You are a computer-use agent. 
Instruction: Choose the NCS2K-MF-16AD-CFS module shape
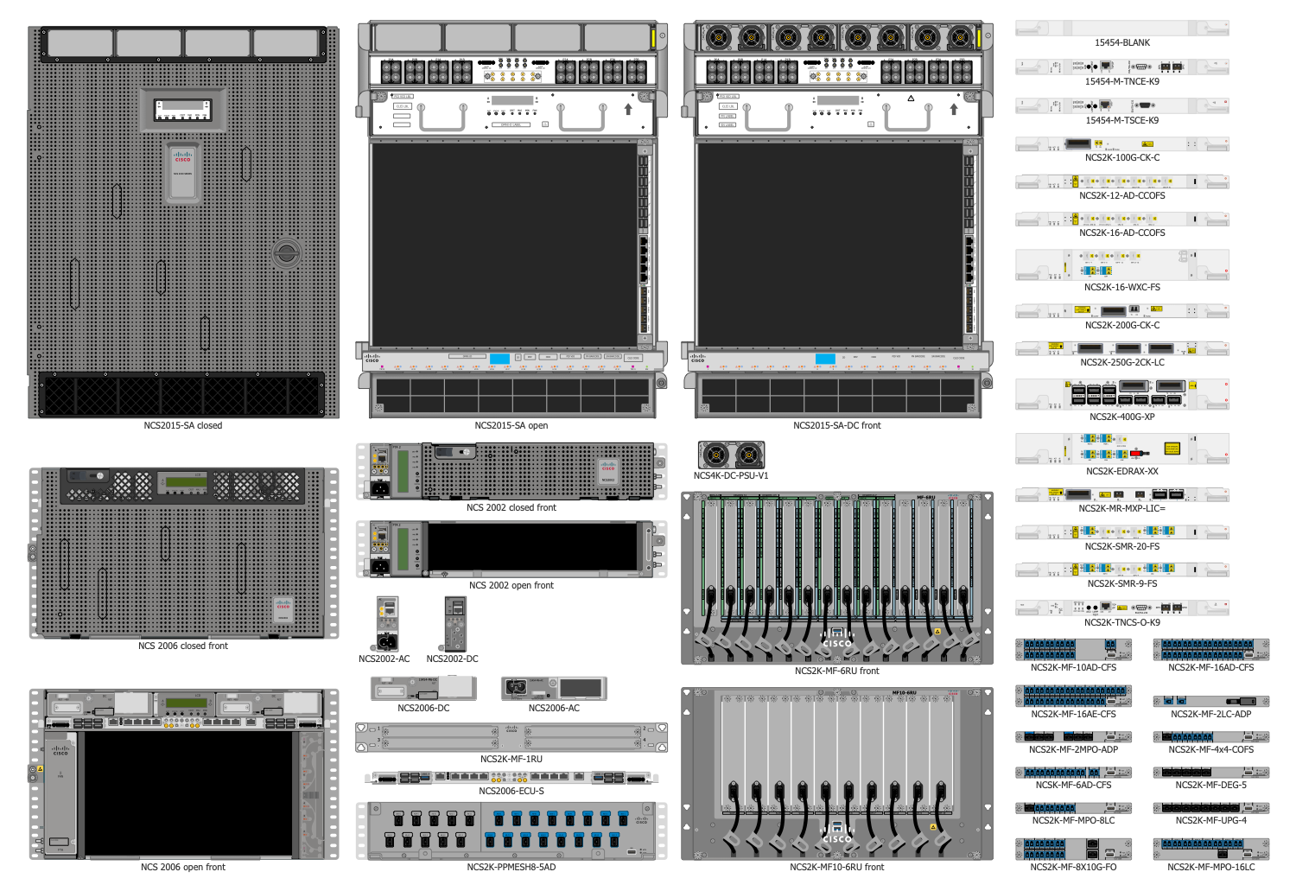click(x=1211, y=650)
